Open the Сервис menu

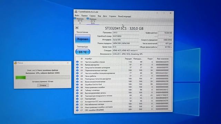[93, 16]
